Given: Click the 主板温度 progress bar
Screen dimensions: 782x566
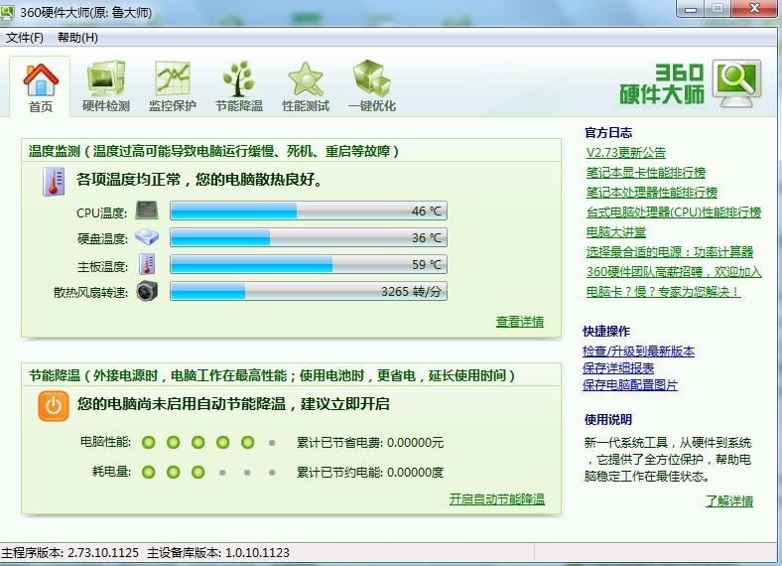Looking at the screenshot, I should coord(308,265).
